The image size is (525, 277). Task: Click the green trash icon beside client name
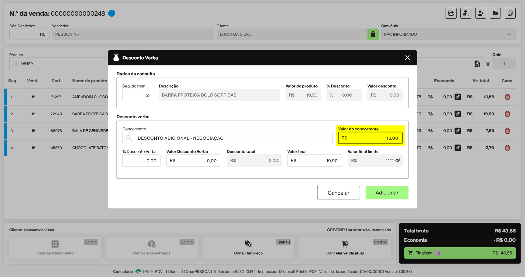click(x=373, y=34)
